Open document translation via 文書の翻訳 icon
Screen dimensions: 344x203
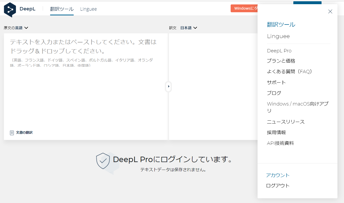(x=21, y=132)
